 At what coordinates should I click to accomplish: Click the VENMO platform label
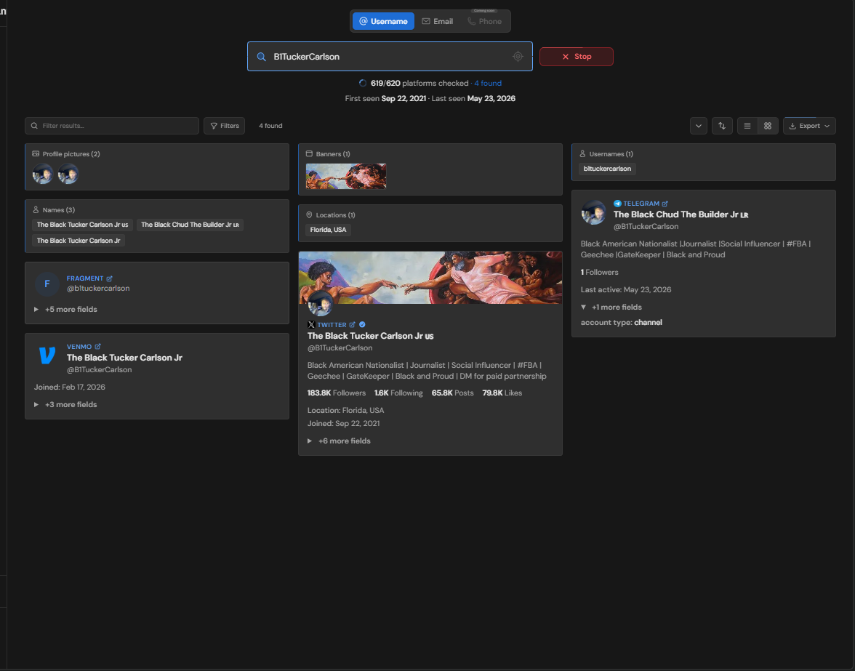(x=79, y=347)
